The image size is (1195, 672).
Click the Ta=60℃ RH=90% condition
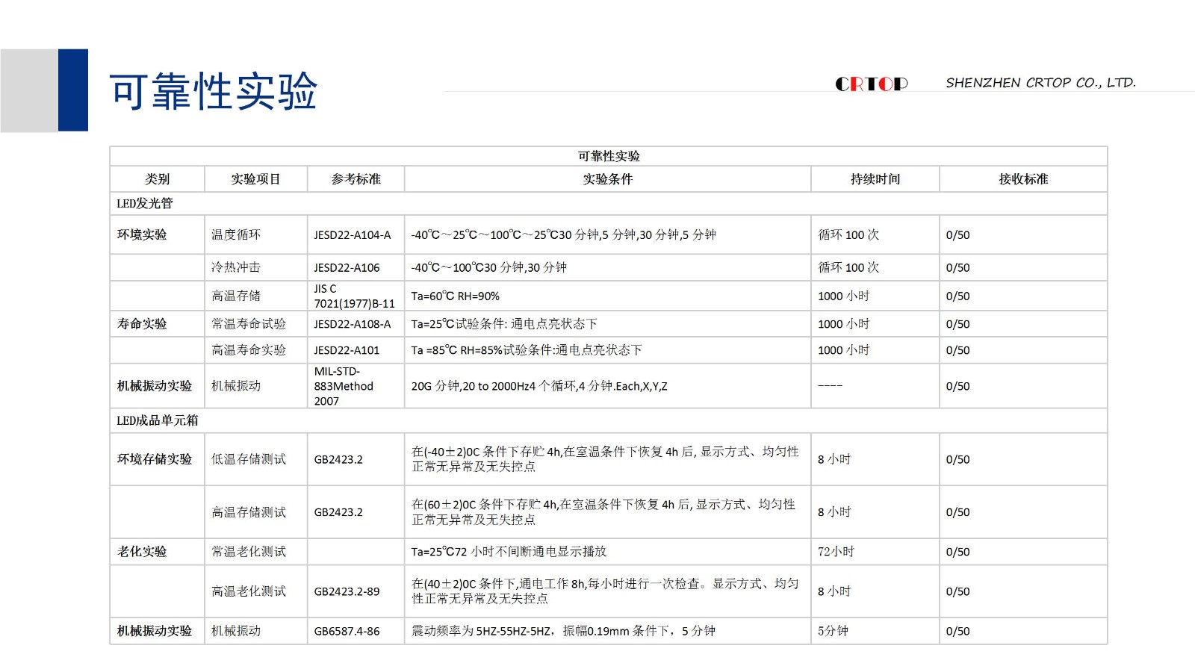[607, 296]
